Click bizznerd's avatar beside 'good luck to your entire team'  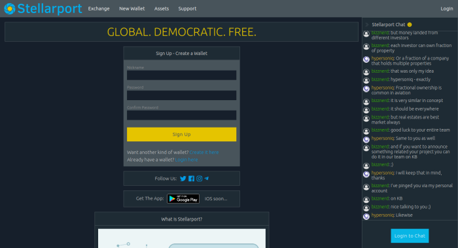[366, 131]
